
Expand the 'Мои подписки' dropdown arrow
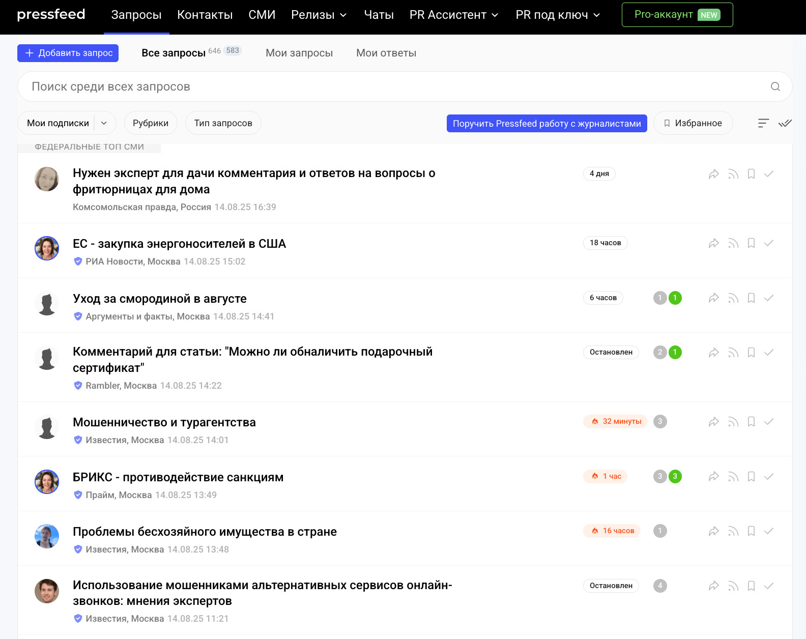pyautogui.click(x=104, y=123)
